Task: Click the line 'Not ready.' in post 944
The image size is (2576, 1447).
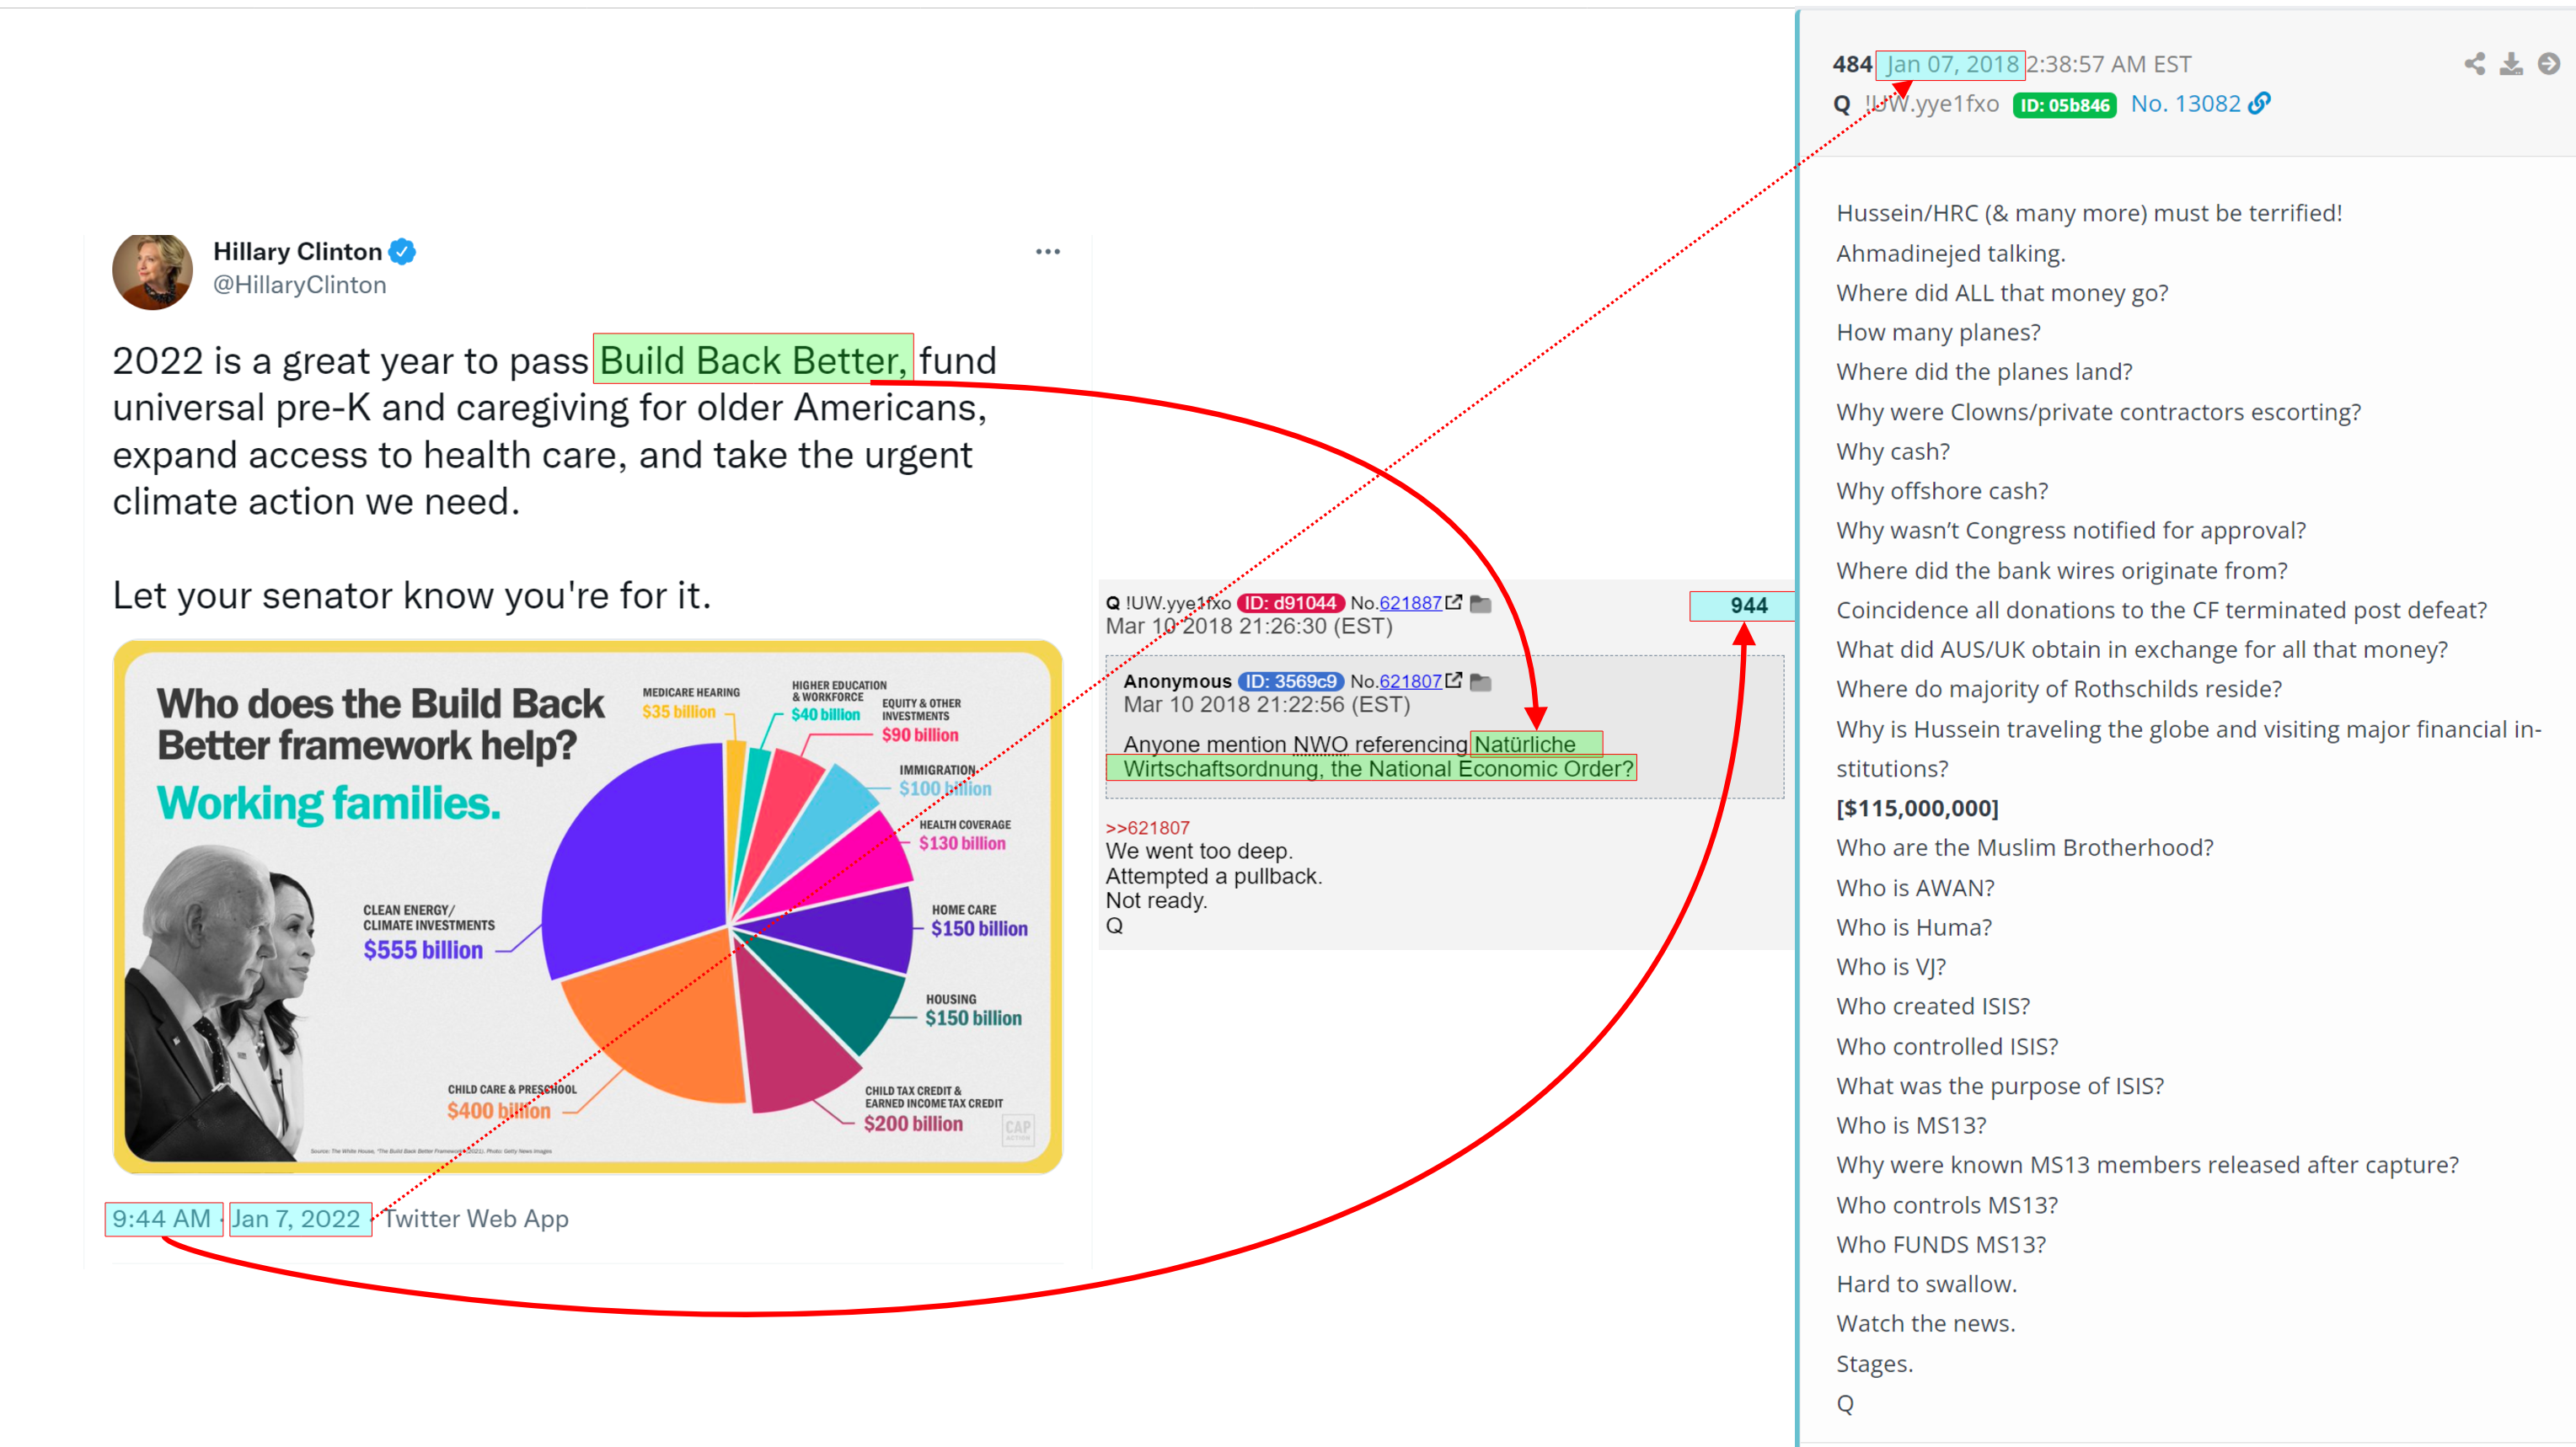Action: point(1157,900)
